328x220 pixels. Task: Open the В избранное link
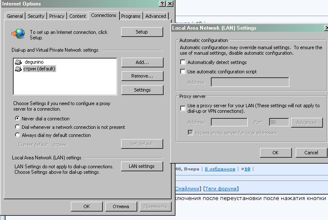[x=220, y=169]
